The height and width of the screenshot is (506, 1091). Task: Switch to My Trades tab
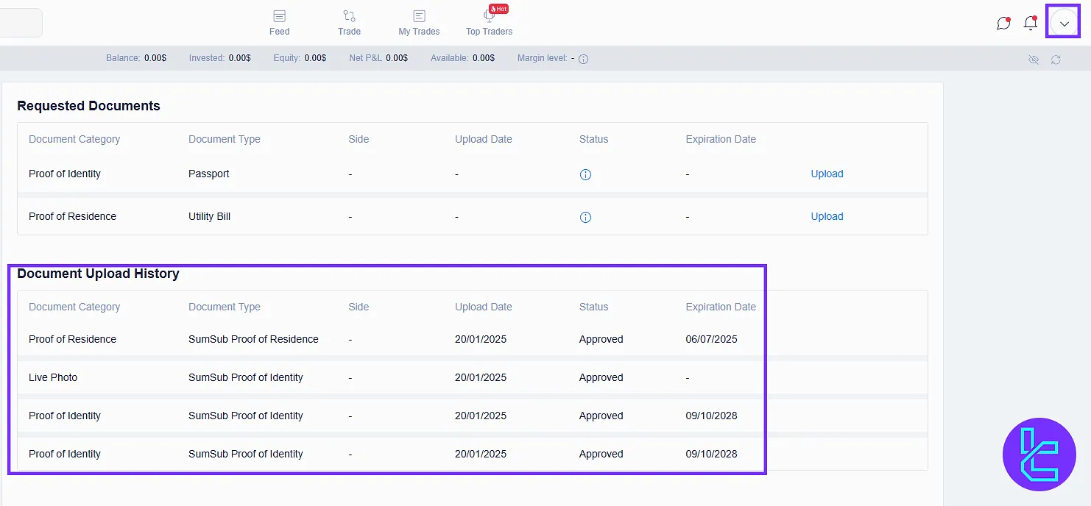[419, 23]
